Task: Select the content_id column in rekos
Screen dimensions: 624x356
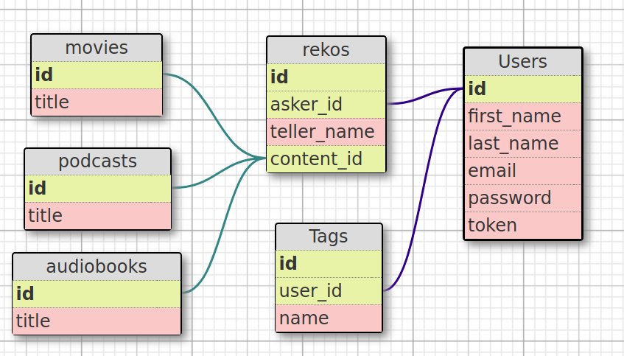Action: click(326, 159)
